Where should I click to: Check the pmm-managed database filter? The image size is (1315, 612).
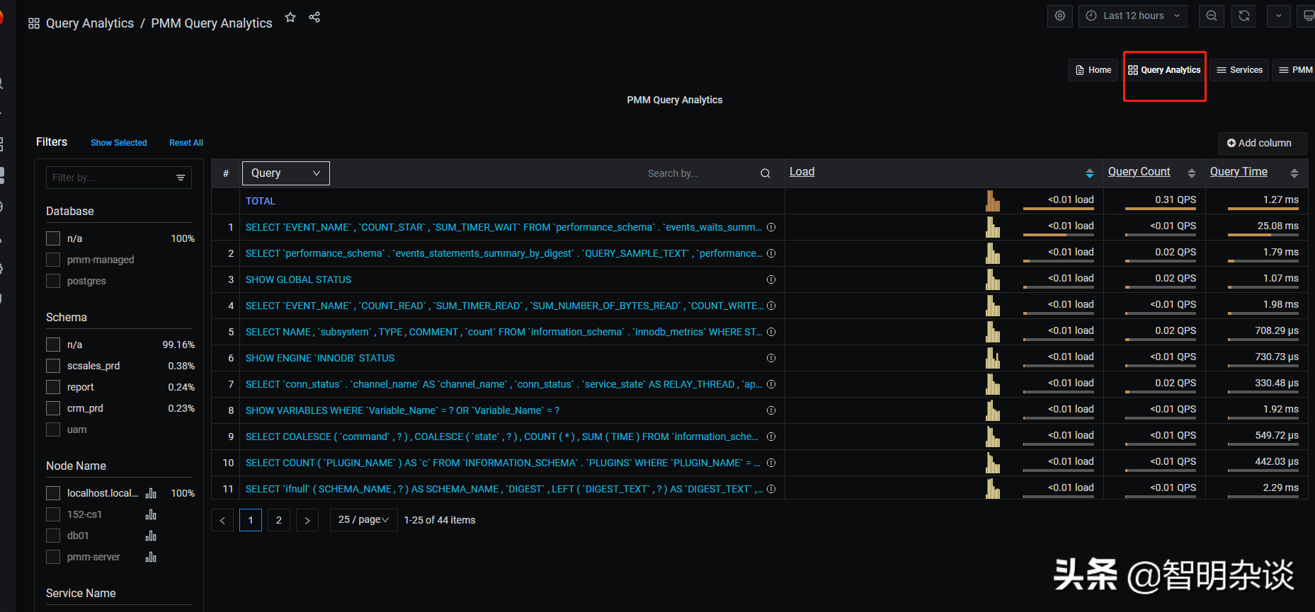(x=53, y=260)
